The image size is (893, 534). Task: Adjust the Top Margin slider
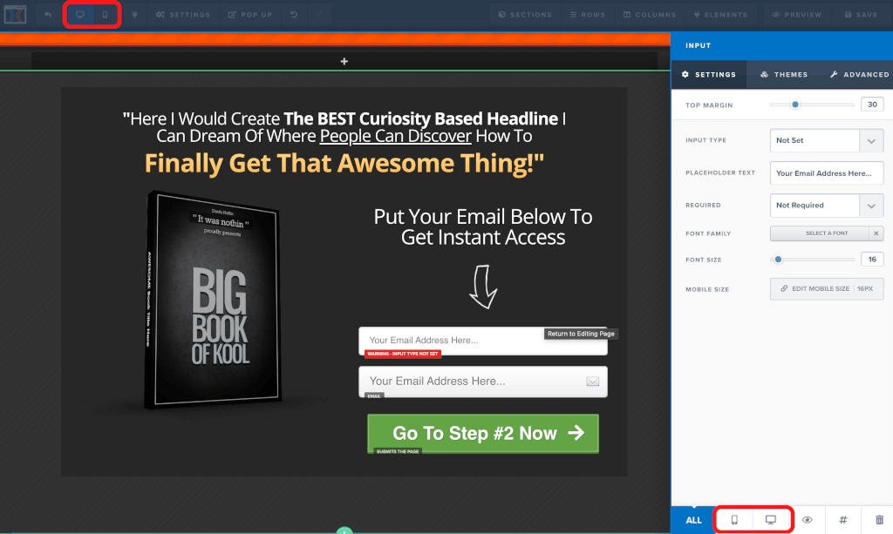tap(795, 105)
